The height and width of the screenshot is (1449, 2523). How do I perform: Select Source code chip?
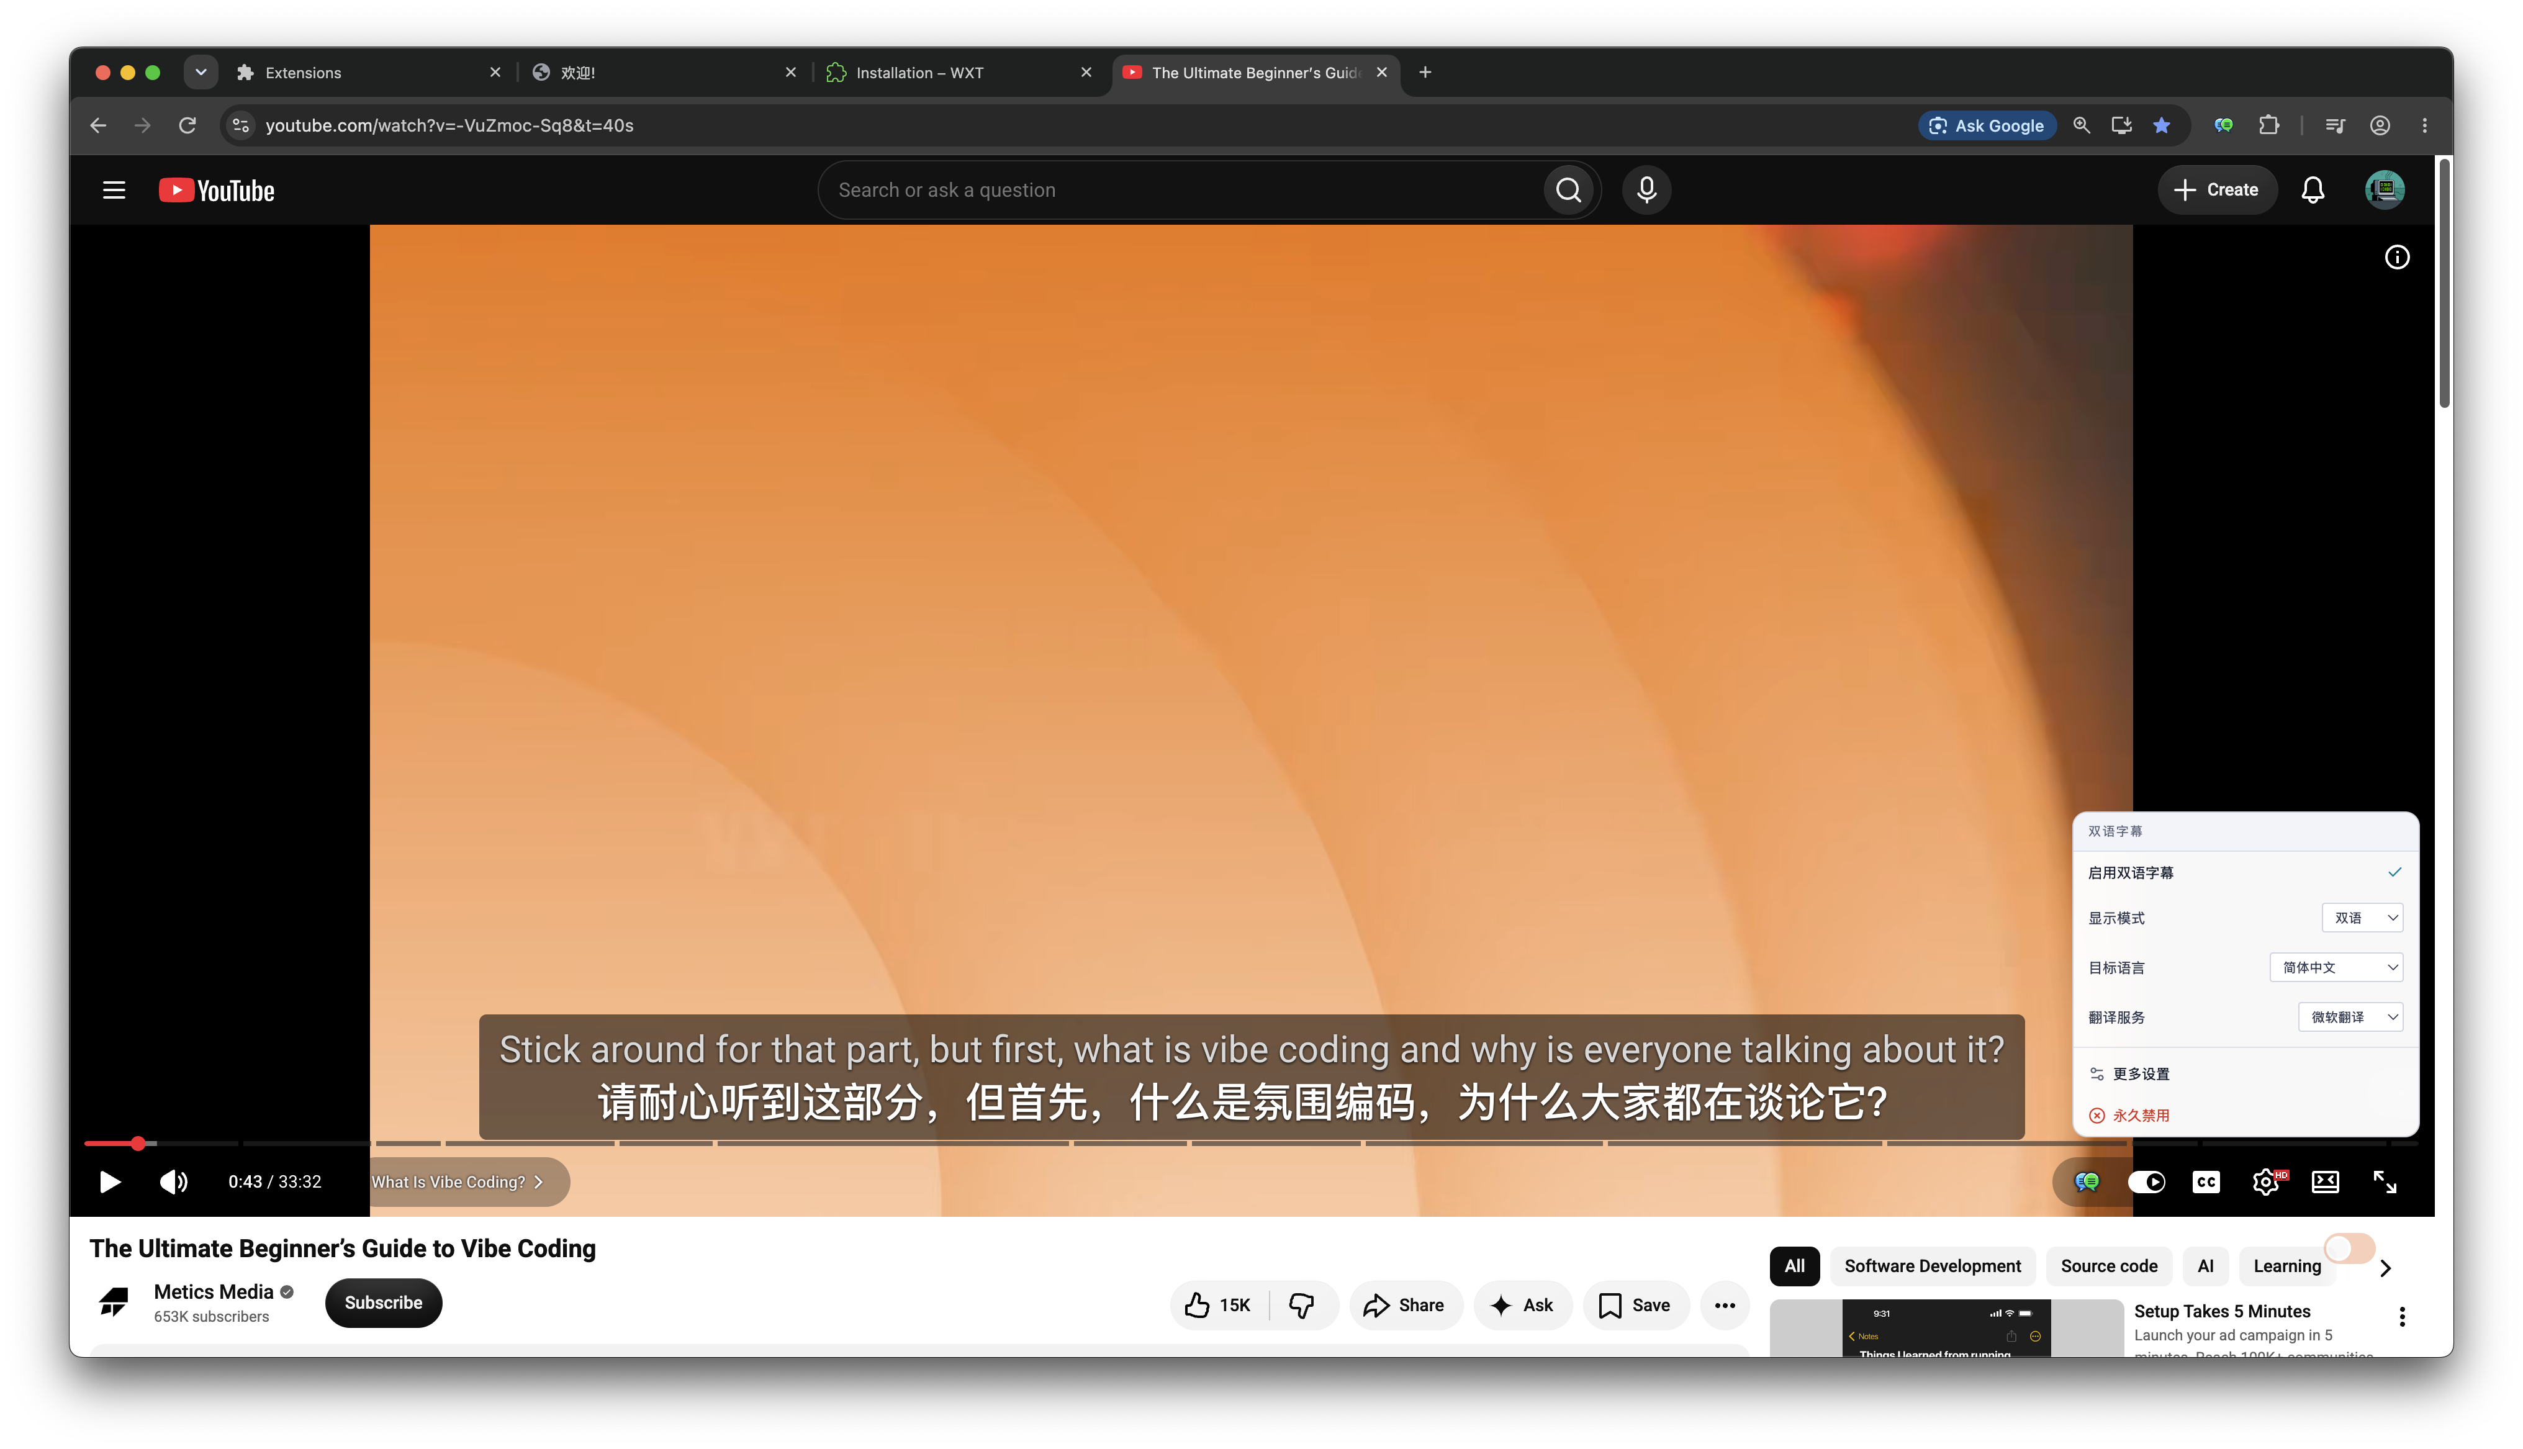click(2108, 1266)
